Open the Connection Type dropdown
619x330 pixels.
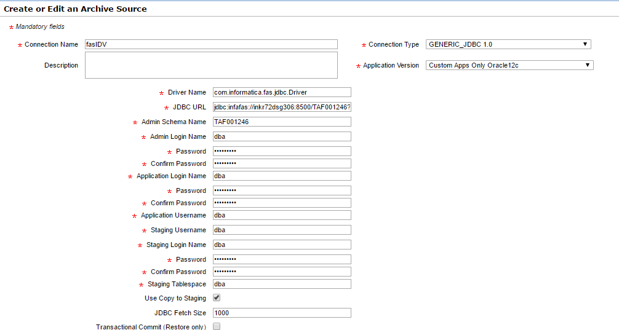(x=508, y=44)
